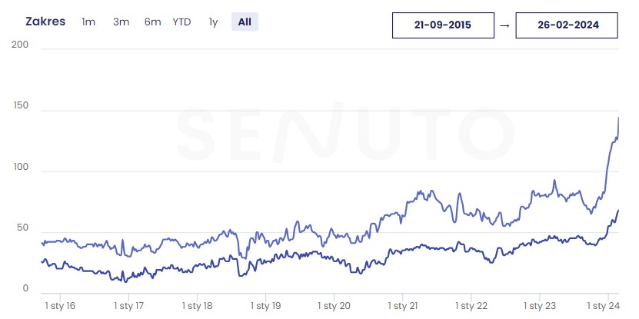Choose the YTD range option
639x319 pixels.
tap(181, 22)
